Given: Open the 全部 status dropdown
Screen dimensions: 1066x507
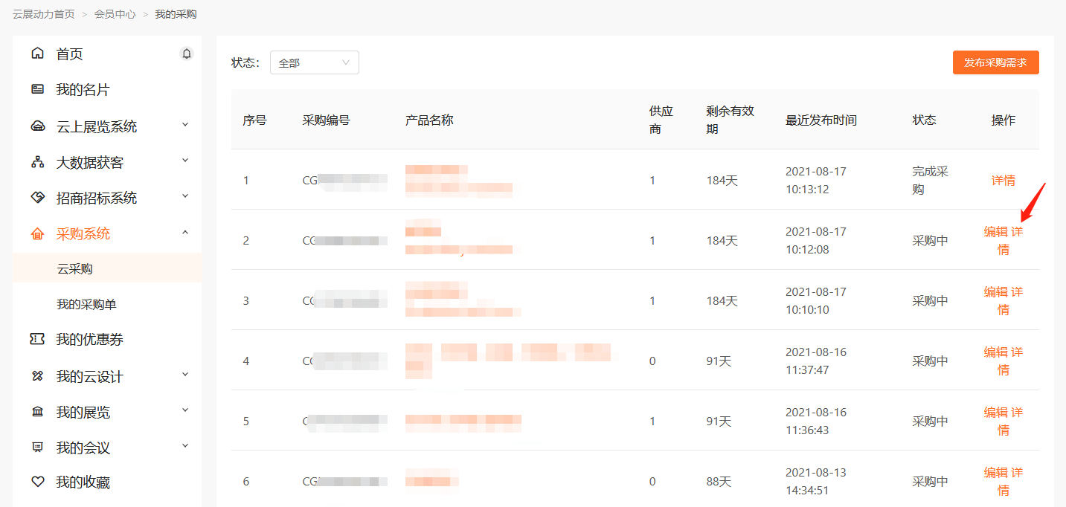Looking at the screenshot, I should pyautogui.click(x=314, y=62).
